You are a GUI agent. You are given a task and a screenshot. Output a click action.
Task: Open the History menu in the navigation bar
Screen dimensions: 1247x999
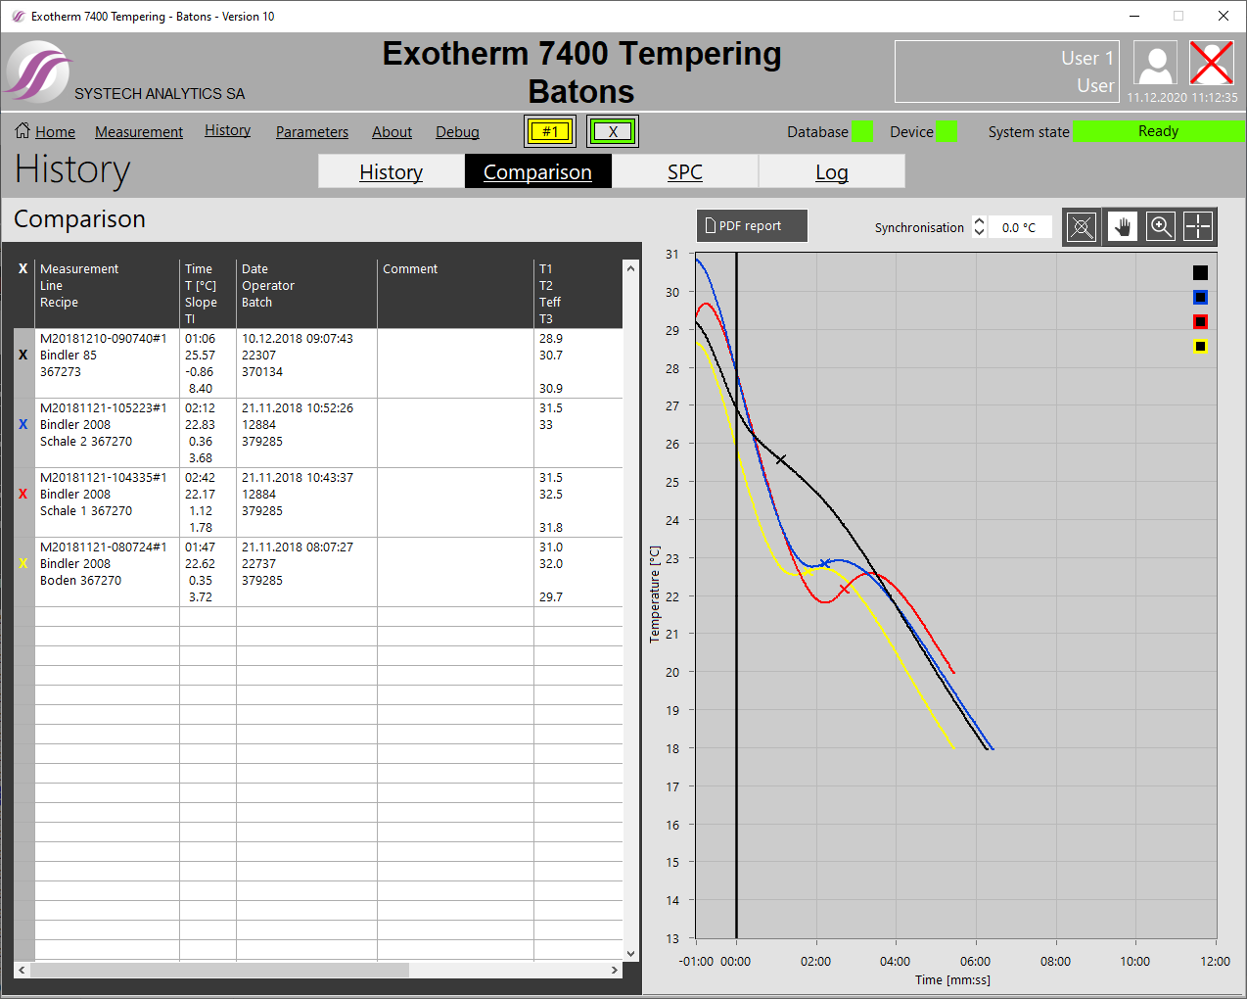tap(227, 130)
